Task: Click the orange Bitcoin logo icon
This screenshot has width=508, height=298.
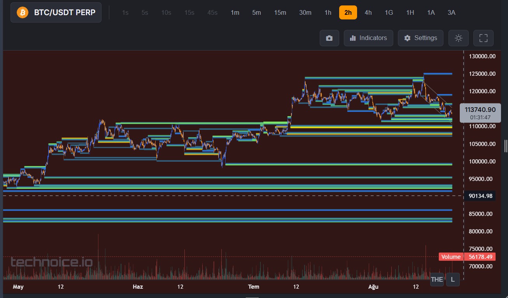Action: point(23,12)
